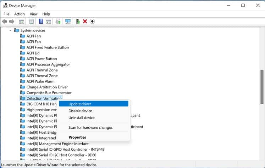
Task: Click the device icon beside ACPI Processor Aggregator
Action: (x=22, y=64)
